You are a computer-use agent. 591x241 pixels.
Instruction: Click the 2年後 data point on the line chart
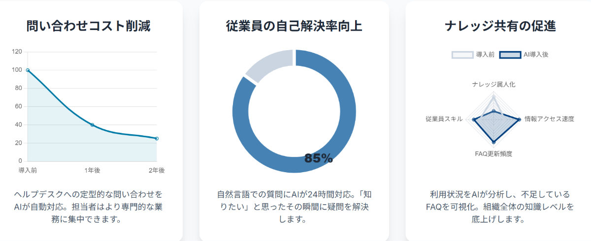coord(157,139)
